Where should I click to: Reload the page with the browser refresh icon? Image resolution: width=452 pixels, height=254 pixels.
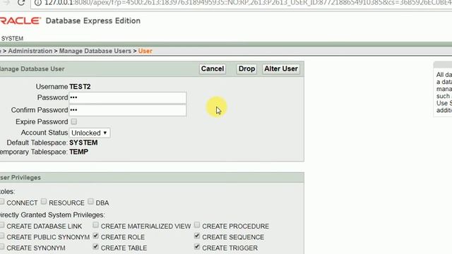point(20,3)
